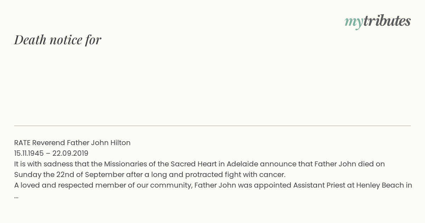Viewport: 425px width, 223px height.
Task: Click the mytributes logo
Action: tap(378, 22)
